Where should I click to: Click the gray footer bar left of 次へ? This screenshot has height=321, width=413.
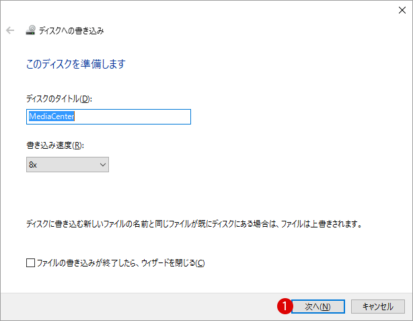pyautogui.click(x=135, y=306)
